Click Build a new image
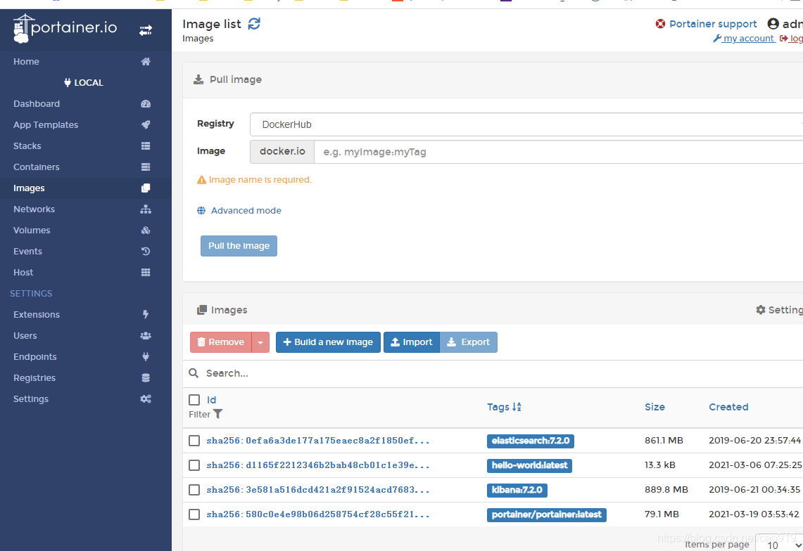803x551 pixels. (x=328, y=342)
